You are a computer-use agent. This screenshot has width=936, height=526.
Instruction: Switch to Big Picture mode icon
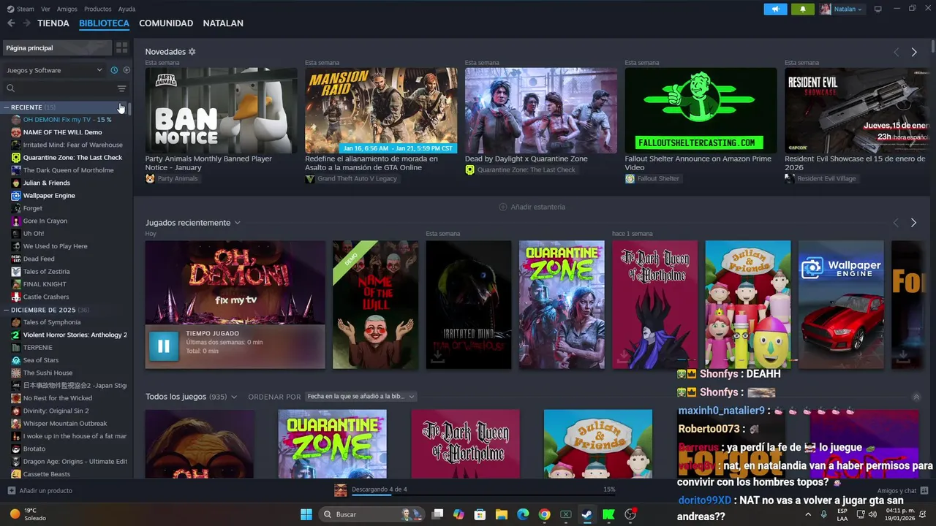pos(878,9)
